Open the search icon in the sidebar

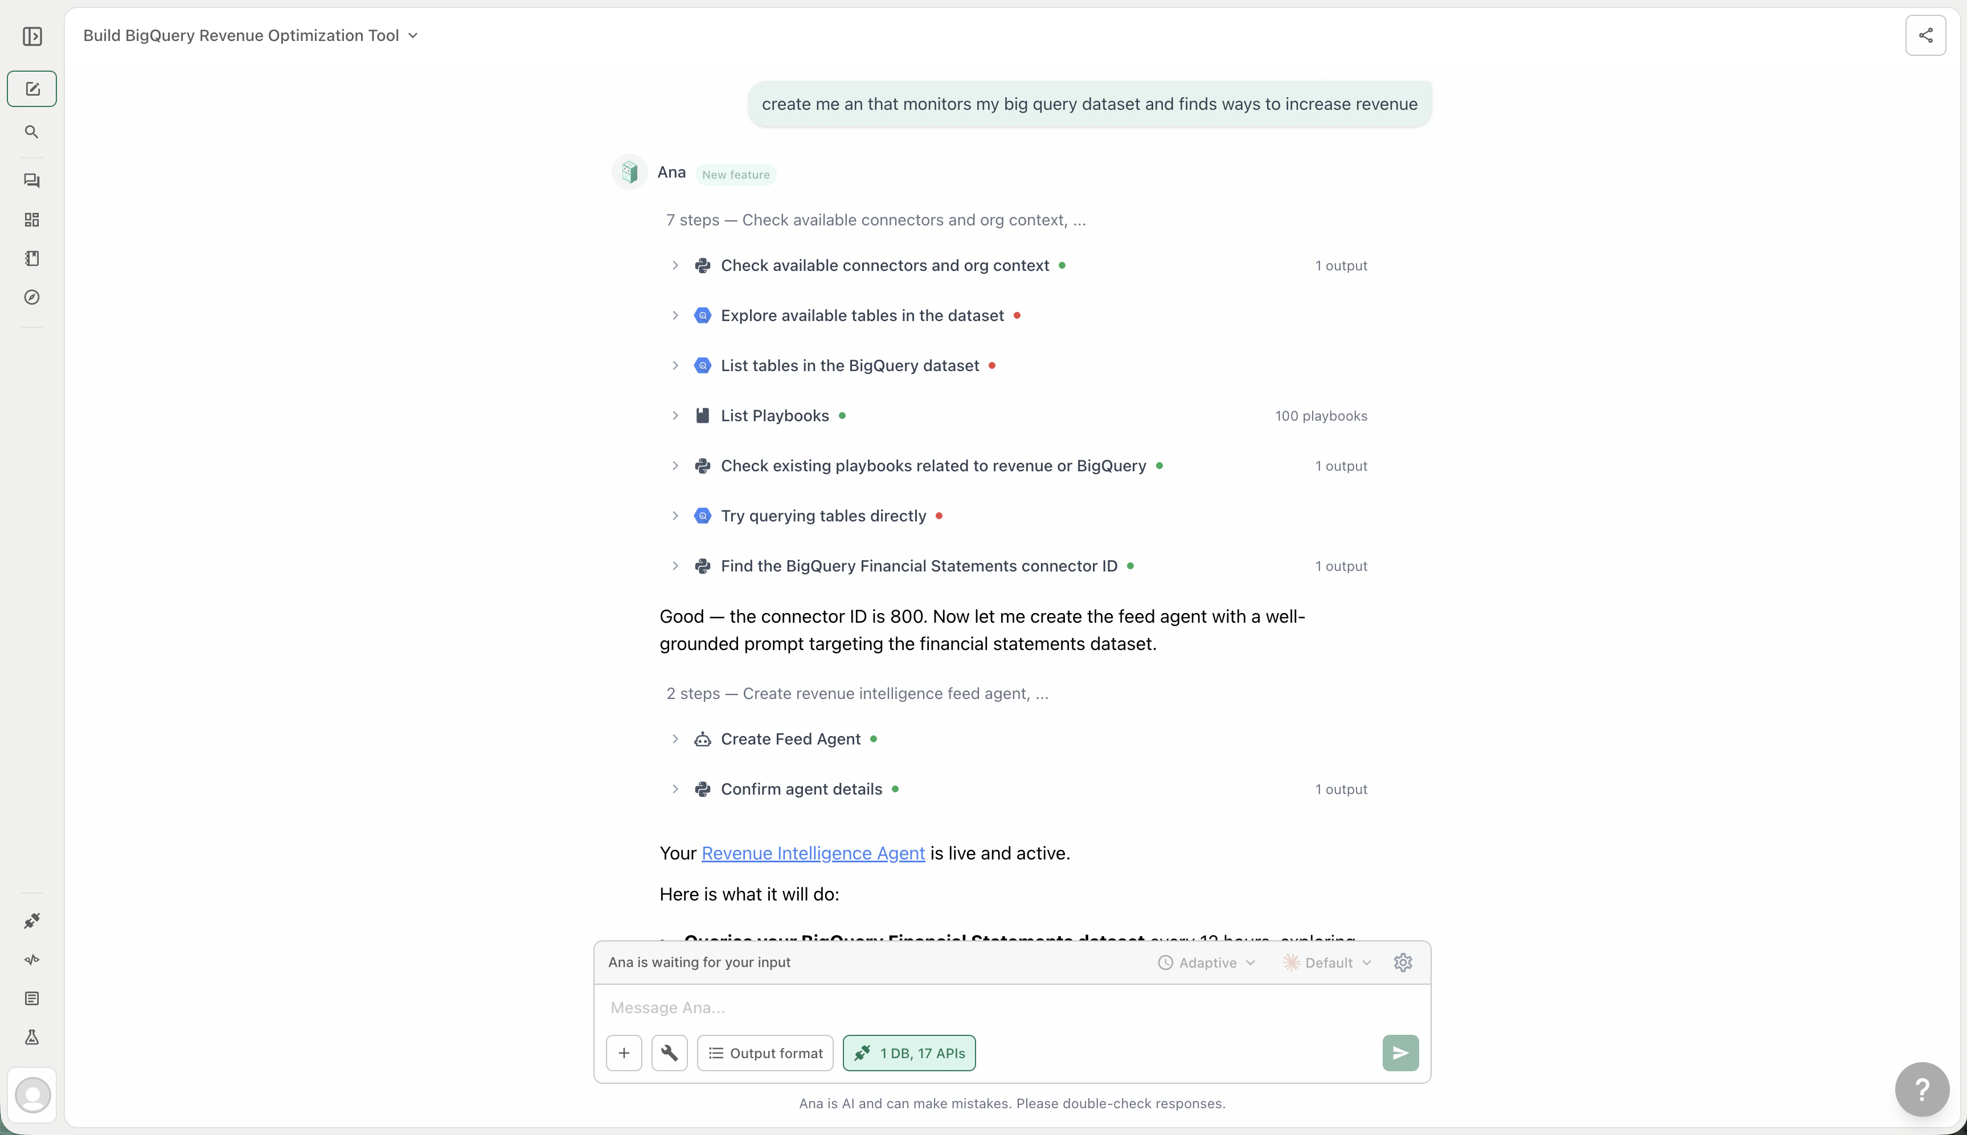[31, 131]
